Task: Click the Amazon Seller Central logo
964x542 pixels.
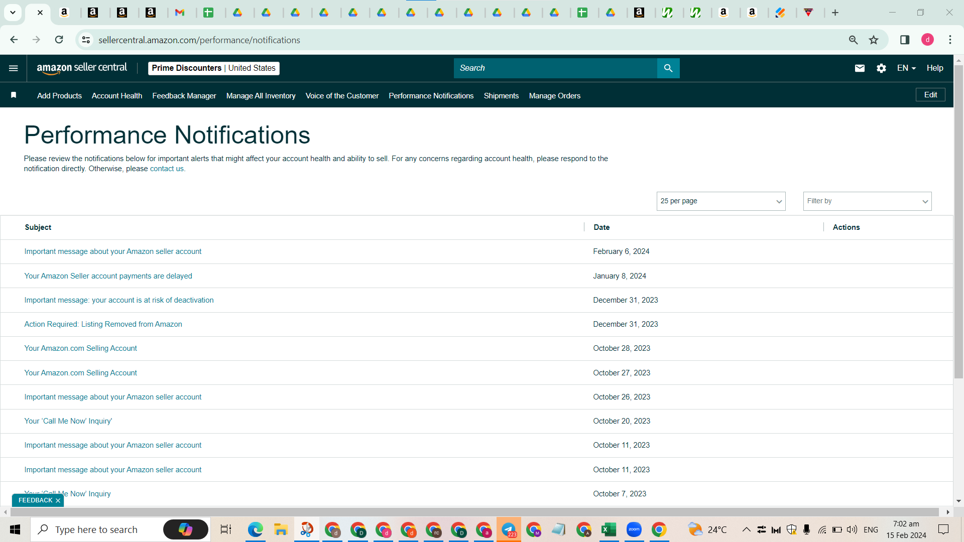Action: (x=82, y=68)
